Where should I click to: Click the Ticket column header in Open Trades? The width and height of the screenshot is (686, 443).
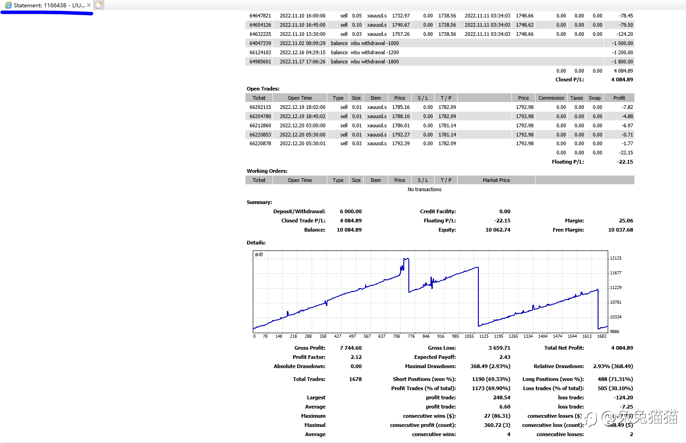[259, 98]
